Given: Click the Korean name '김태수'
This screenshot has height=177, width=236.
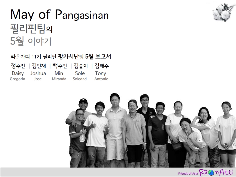Looking at the screenshot, I should click(101, 66).
